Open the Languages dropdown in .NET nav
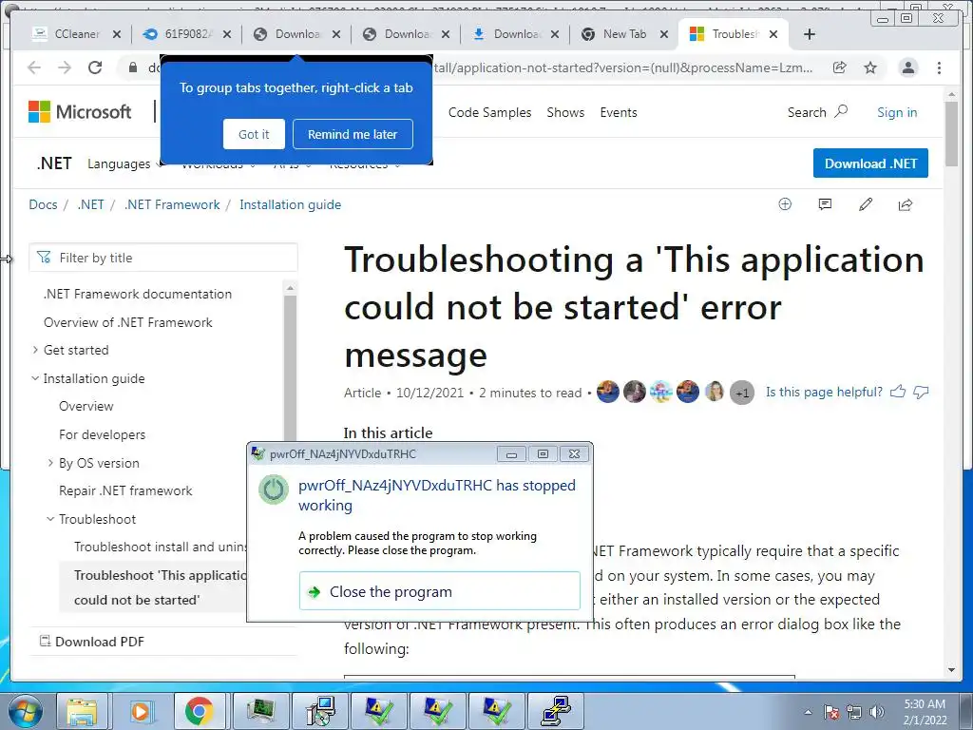Viewport: 973px width, 730px height. pyautogui.click(x=124, y=163)
